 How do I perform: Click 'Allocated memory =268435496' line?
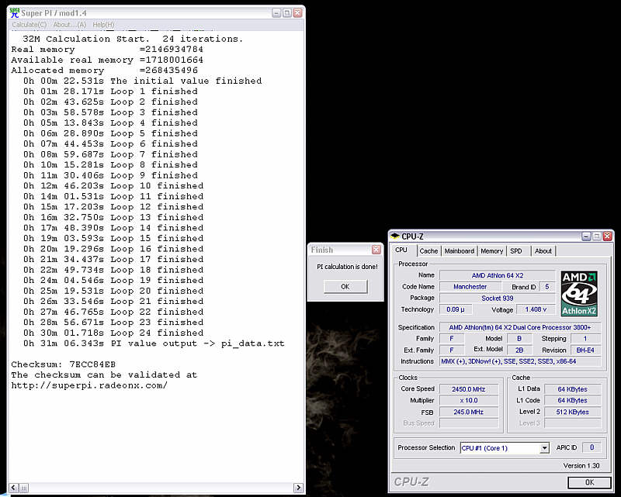click(104, 71)
